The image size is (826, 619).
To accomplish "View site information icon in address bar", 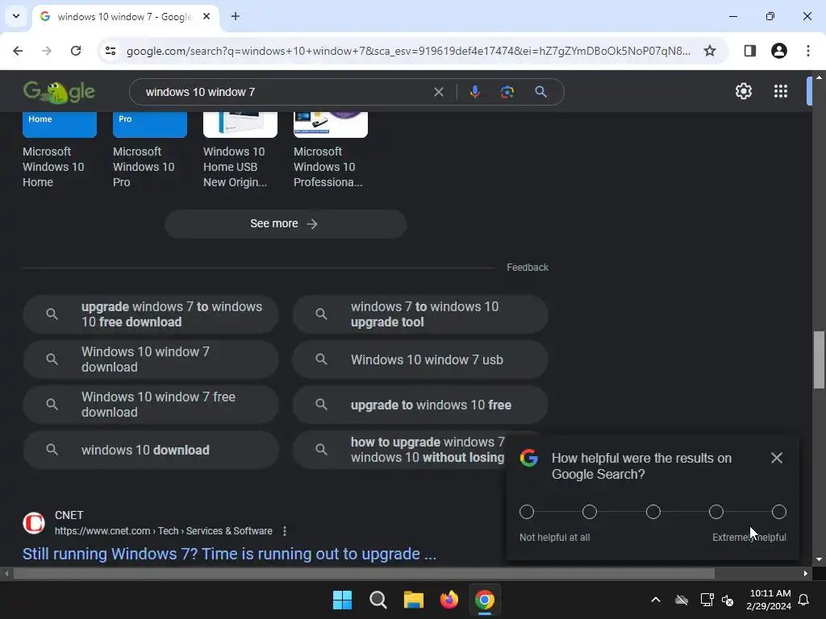I will (111, 51).
